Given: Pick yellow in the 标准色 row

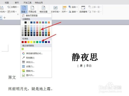Looking at the screenshot, I should (31, 42).
